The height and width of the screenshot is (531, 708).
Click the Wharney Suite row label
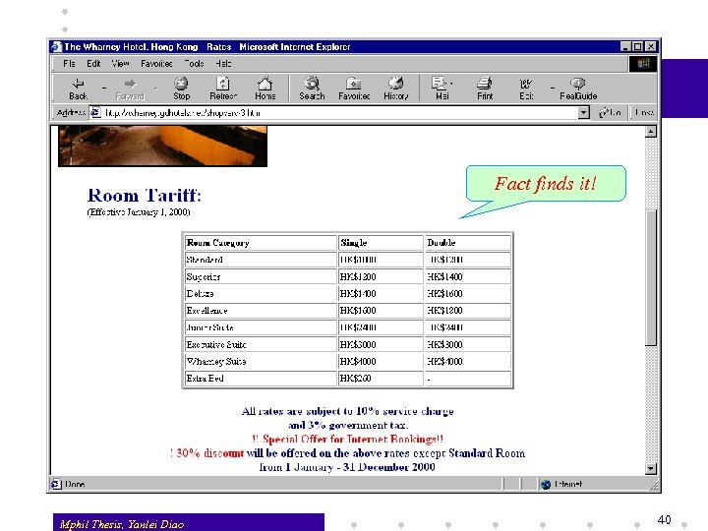pos(216,362)
